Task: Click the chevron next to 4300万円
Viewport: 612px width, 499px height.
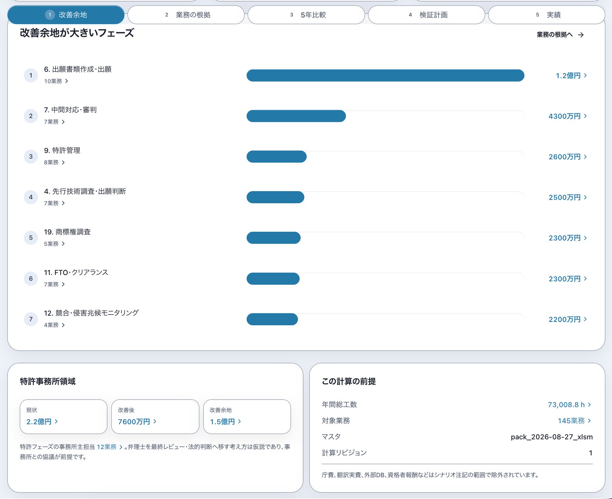Action: tap(585, 116)
